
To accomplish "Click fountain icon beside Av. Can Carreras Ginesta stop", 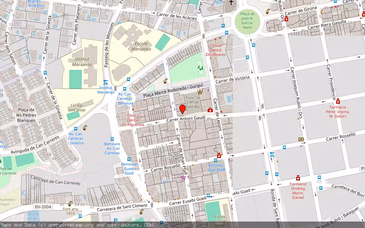I will coord(85,128).
